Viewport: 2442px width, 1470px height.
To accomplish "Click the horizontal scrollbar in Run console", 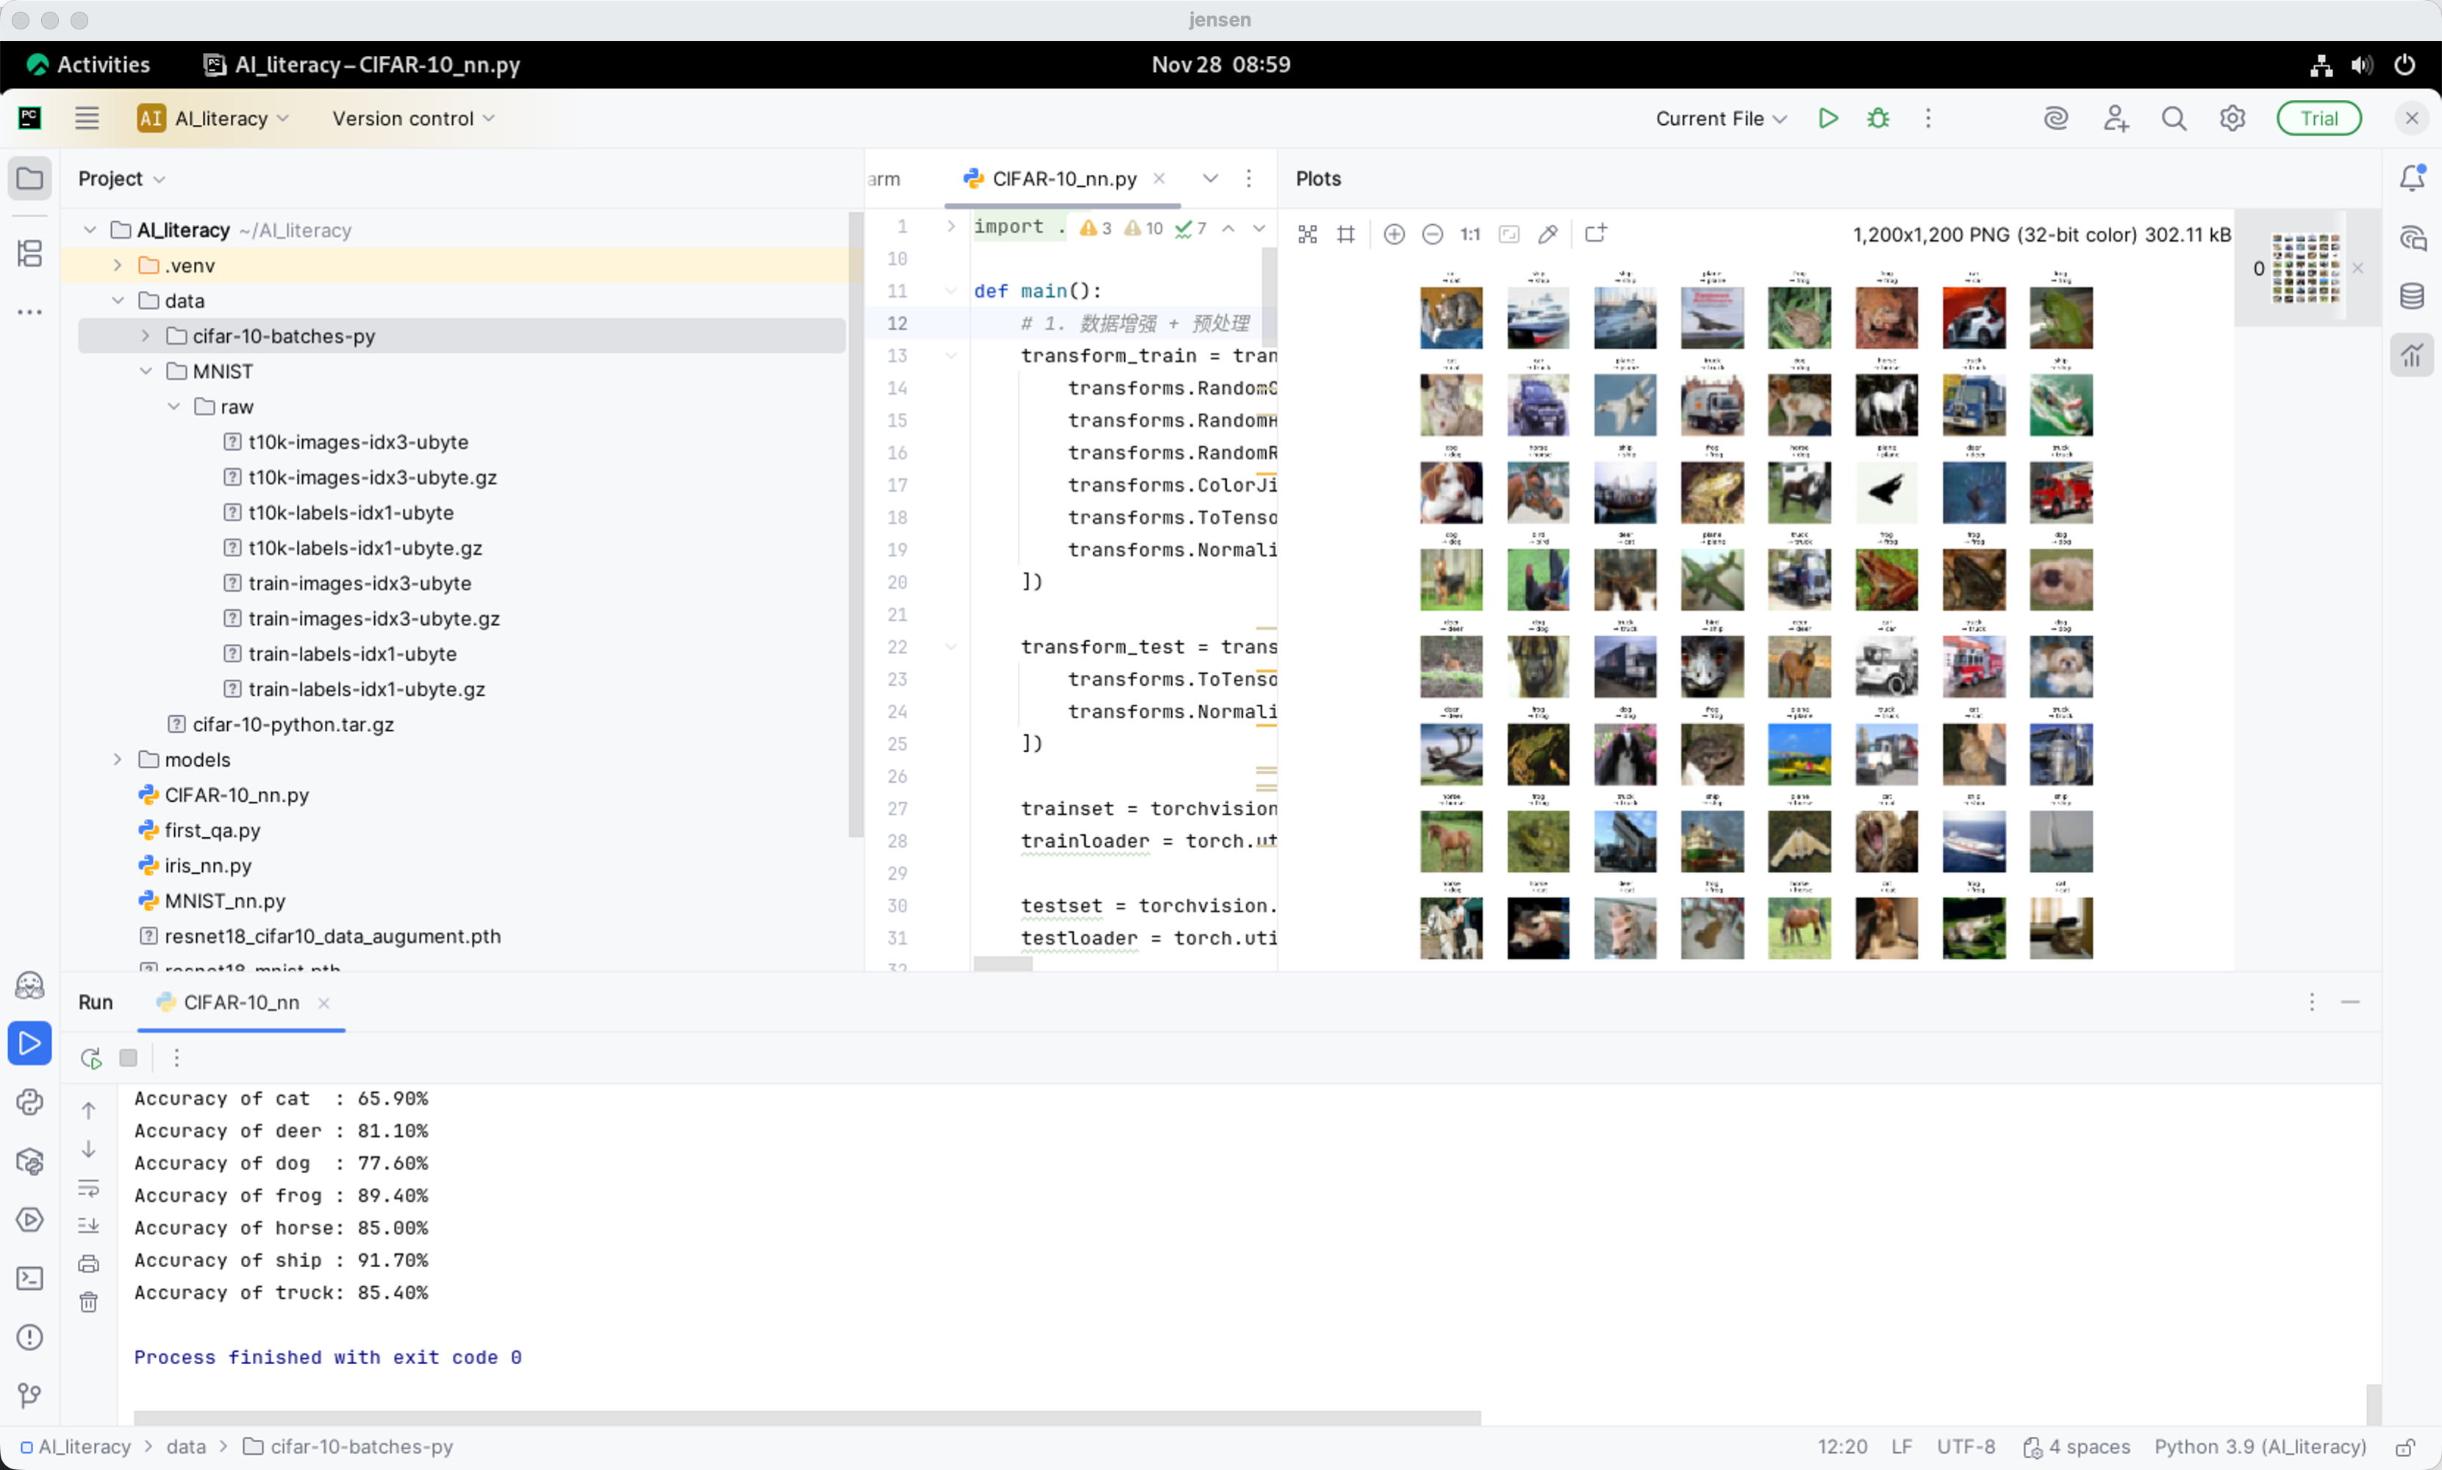I will pos(806,1418).
